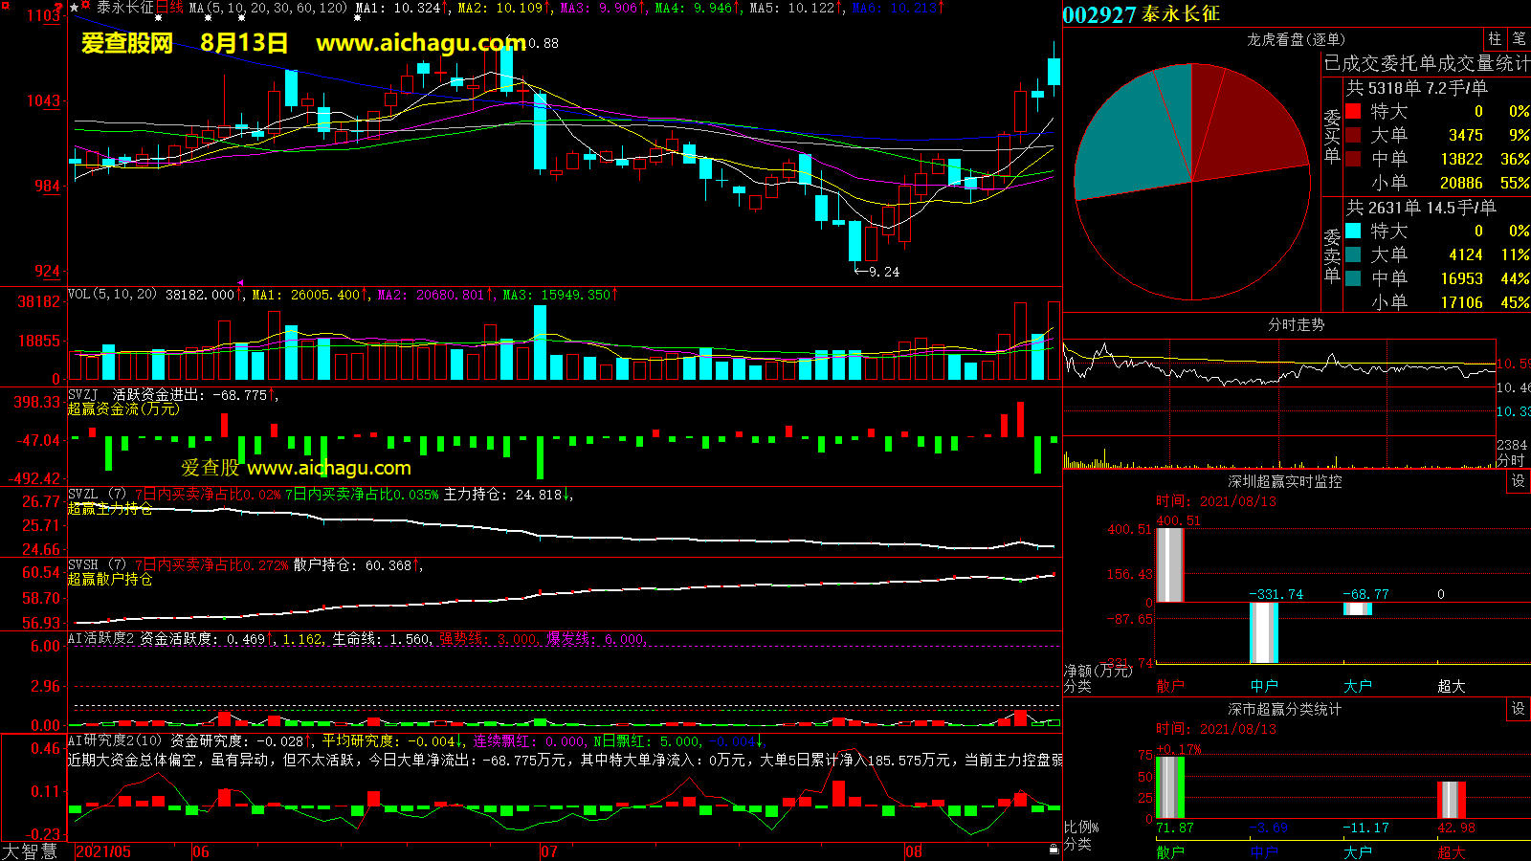Screen dimensions: 1531x861
Task: Open 设 settings for 深圳超赢实时监控 panel
Action: [x=1519, y=481]
